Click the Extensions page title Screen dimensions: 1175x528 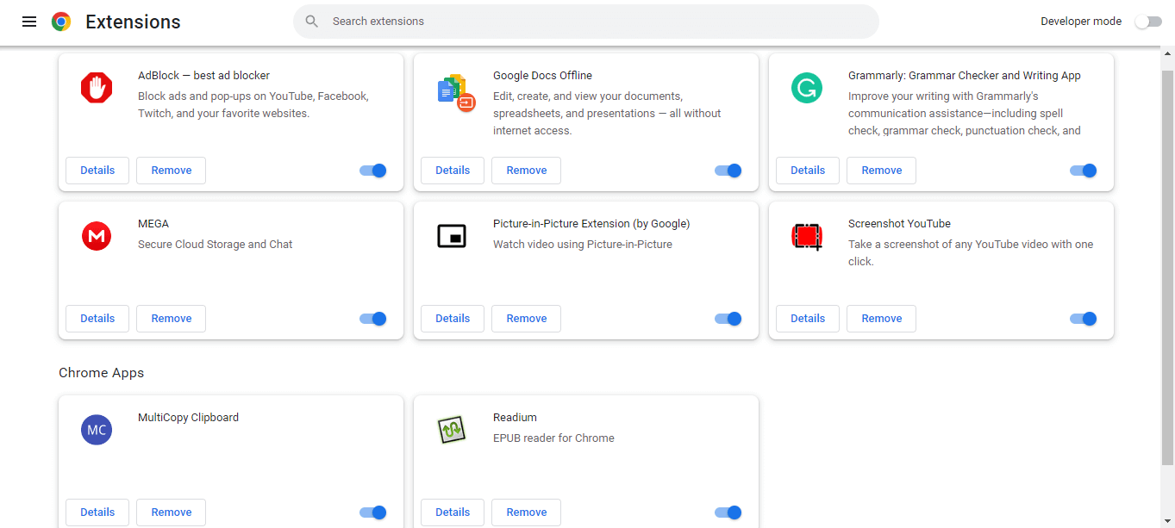tap(133, 22)
